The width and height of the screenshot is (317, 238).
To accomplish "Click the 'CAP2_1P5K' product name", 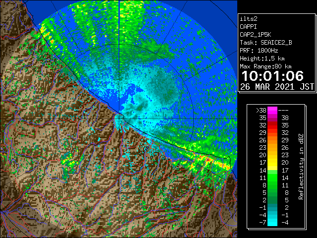I will point(256,35).
